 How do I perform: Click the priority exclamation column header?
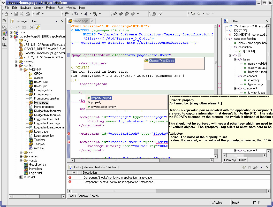[79, 173]
